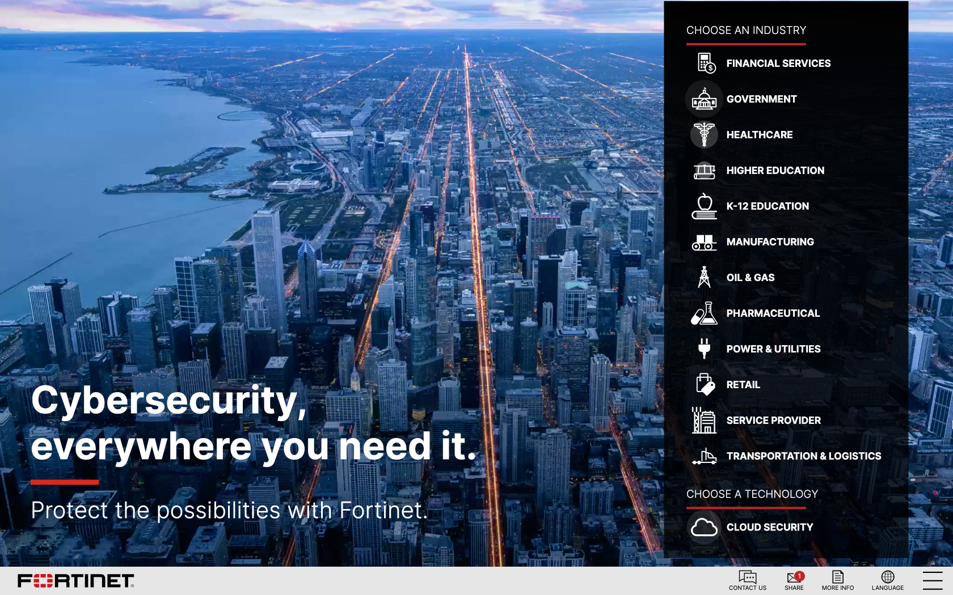953x595 pixels.
Task: Choose Retail industry label
Action: click(743, 385)
